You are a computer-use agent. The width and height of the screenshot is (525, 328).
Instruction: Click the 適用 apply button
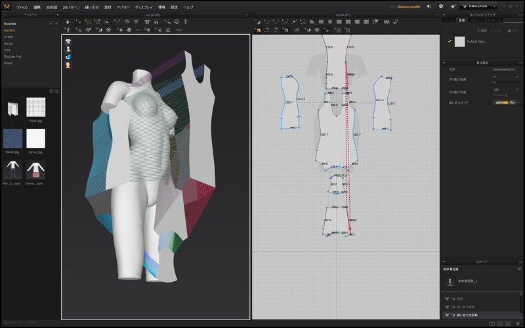coord(513,30)
